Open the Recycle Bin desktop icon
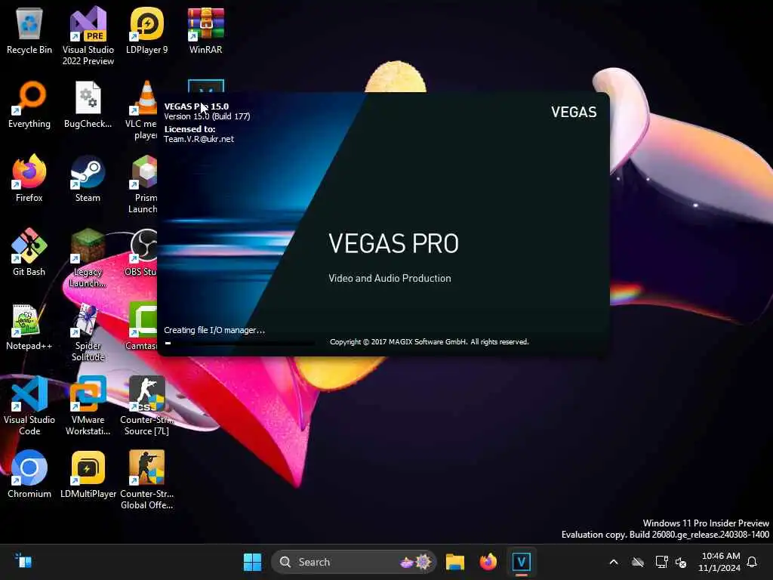773x580 pixels. point(29,30)
